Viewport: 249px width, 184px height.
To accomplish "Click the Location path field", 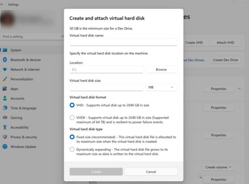I will pos(106,69).
